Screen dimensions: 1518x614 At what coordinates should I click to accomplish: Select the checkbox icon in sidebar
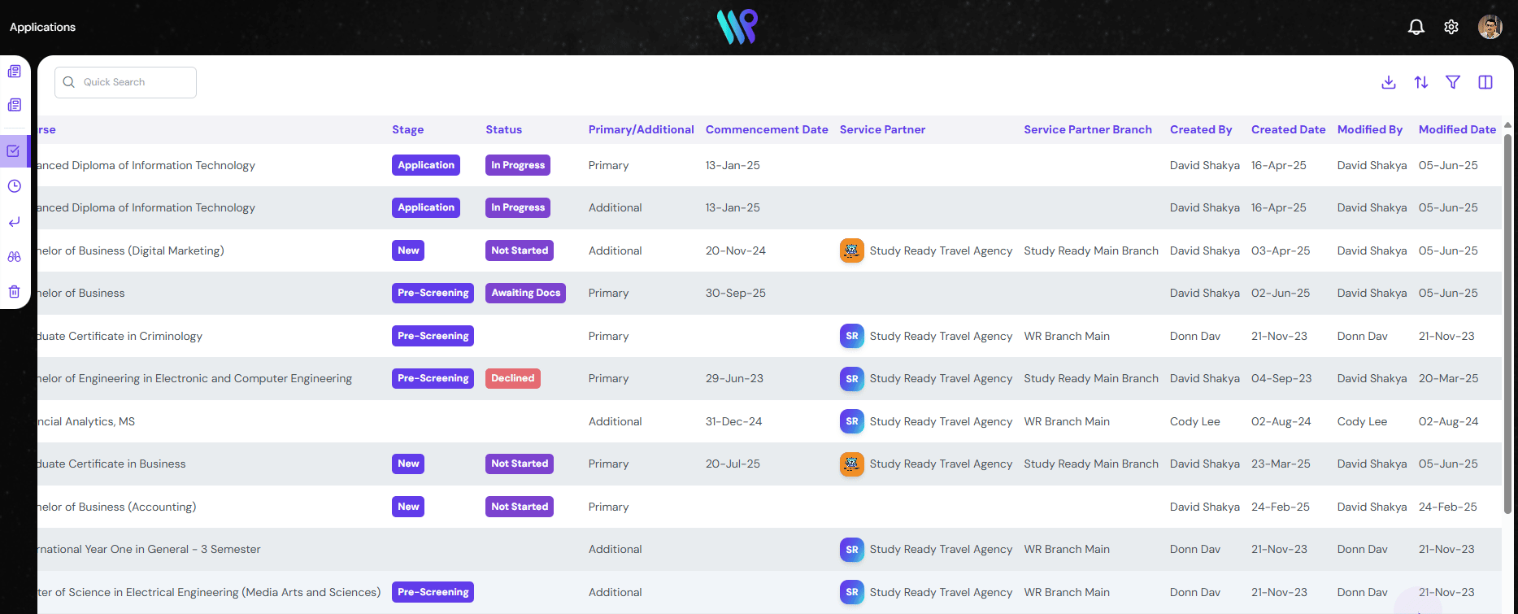point(14,151)
